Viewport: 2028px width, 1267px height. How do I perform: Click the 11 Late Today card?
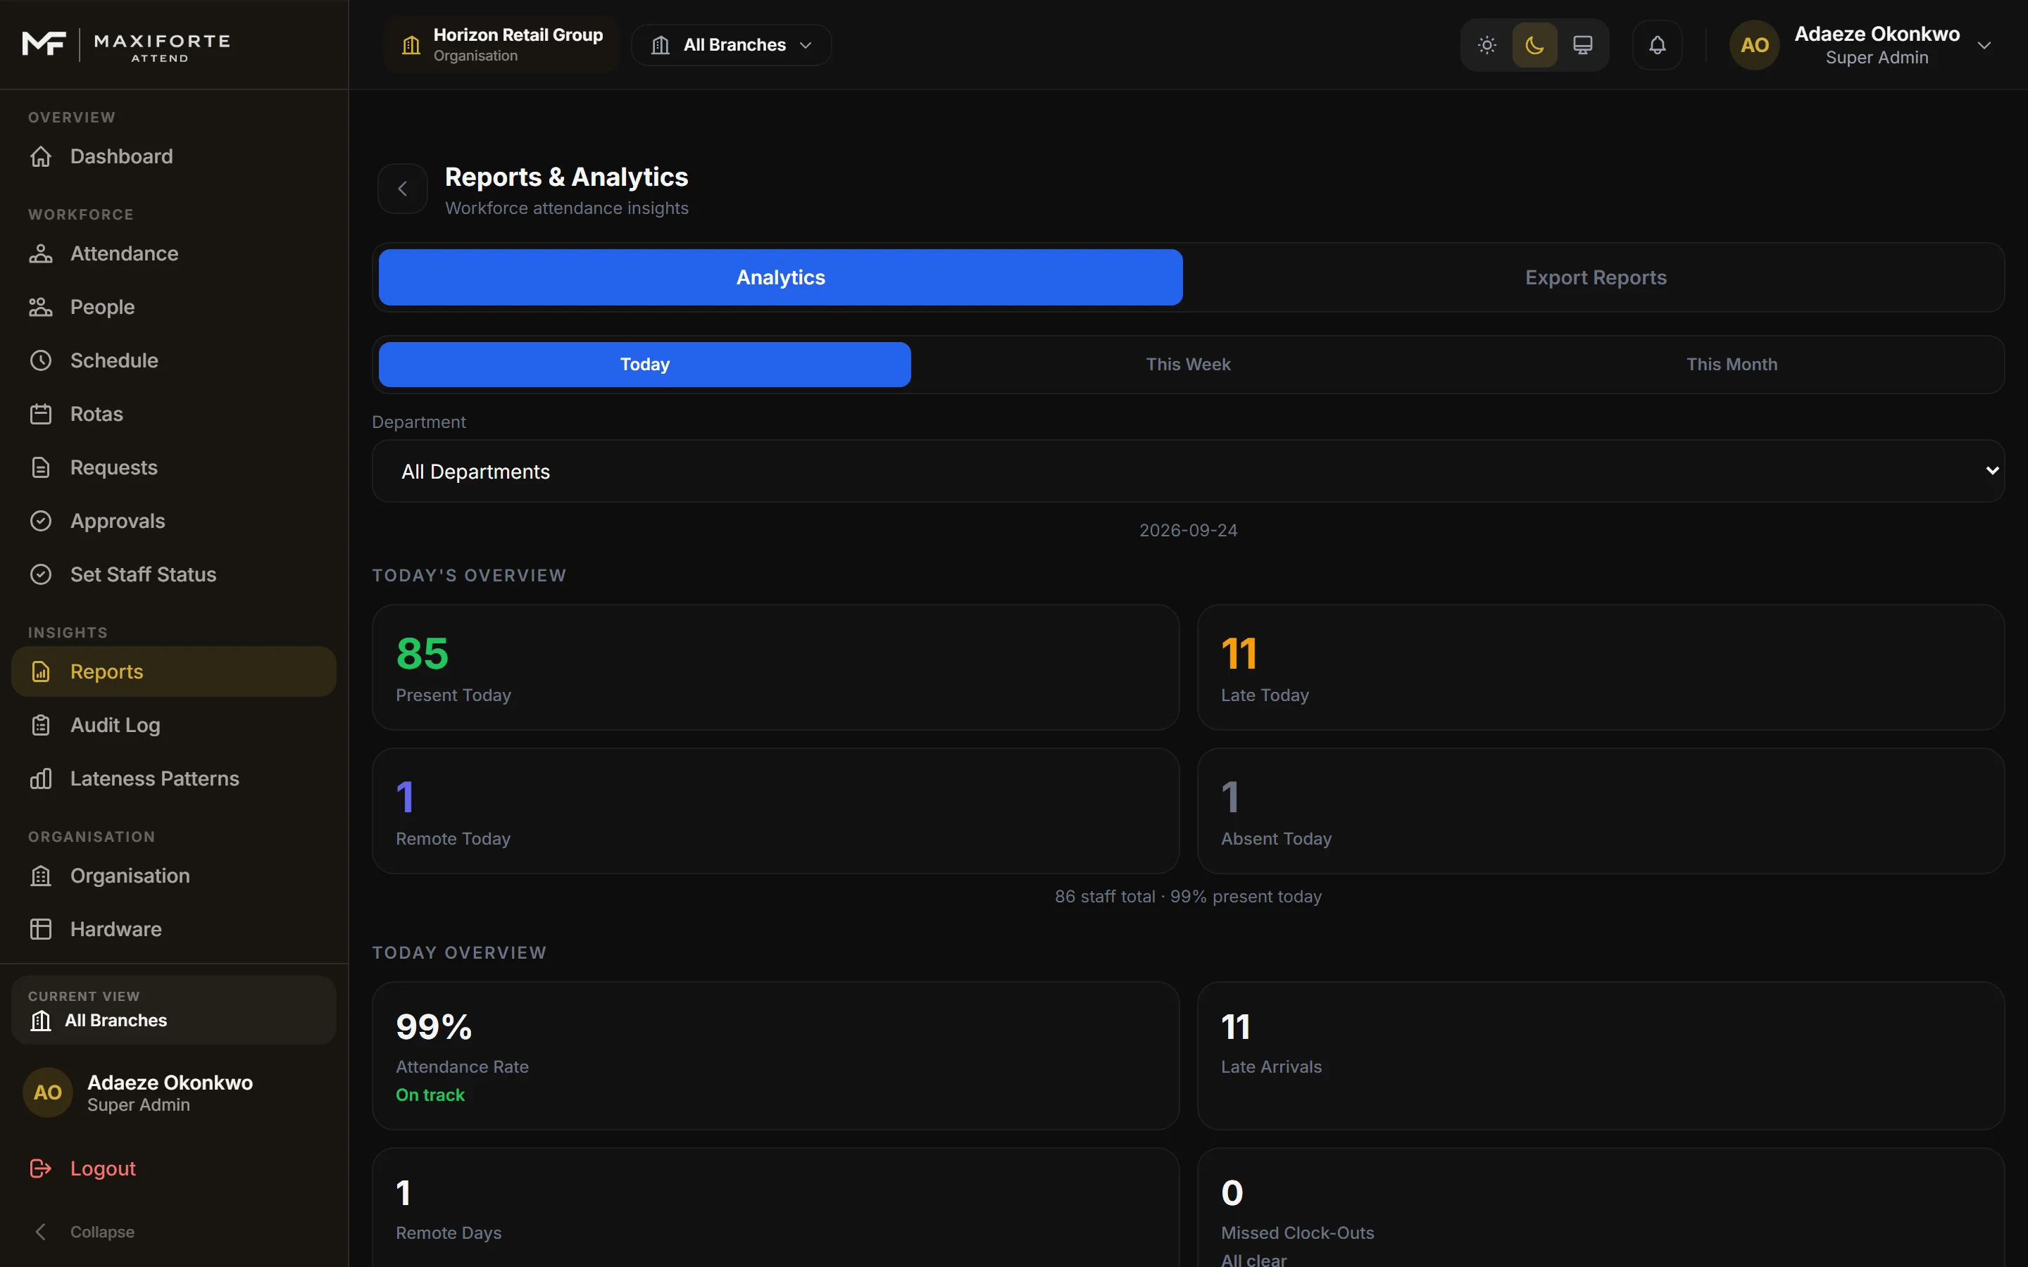tap(1601, 668)
